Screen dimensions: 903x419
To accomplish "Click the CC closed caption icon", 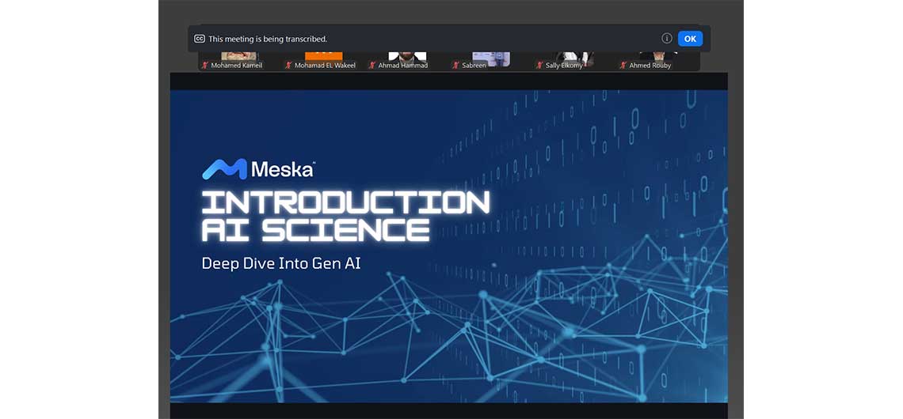I will [x=200, y=39].
